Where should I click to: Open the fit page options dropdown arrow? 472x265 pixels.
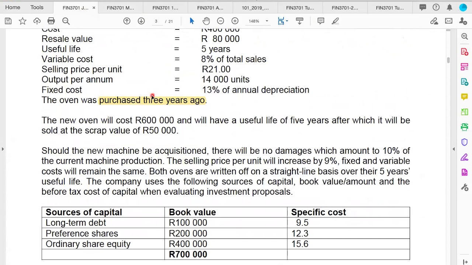click(x=287, y=21)
